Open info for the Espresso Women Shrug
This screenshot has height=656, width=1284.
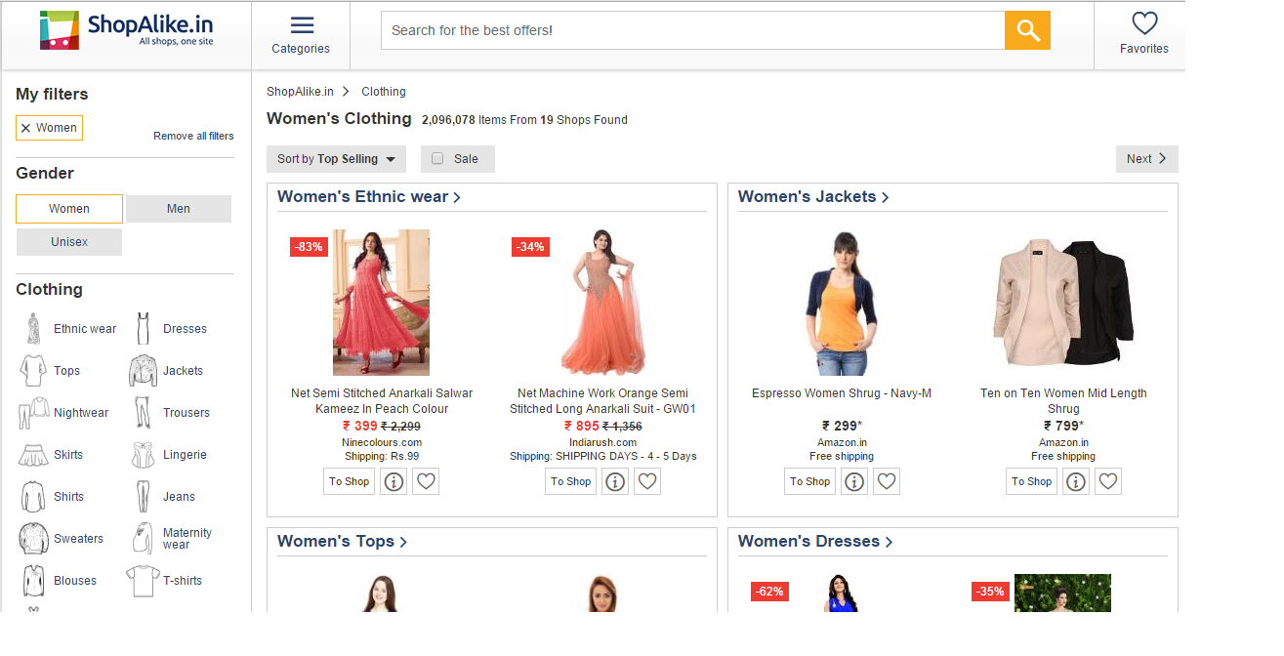click(x=853, y=480)
